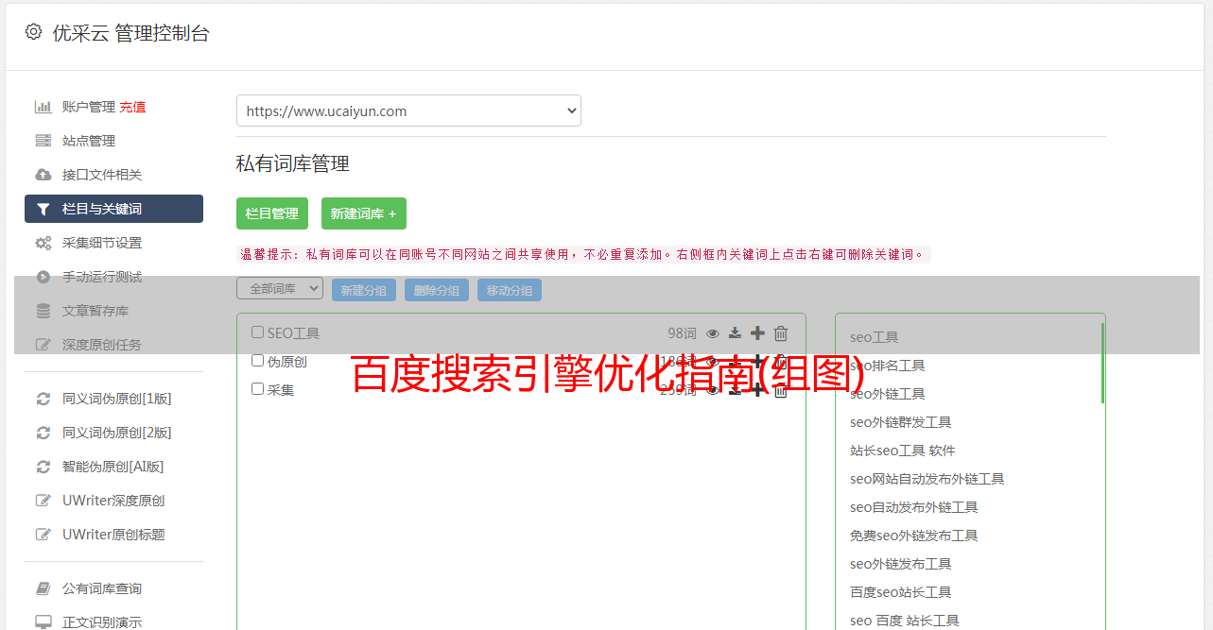1213x630 pixels.
Task: Open the 全部词库 group dropdown
Action: pos(280,288)
